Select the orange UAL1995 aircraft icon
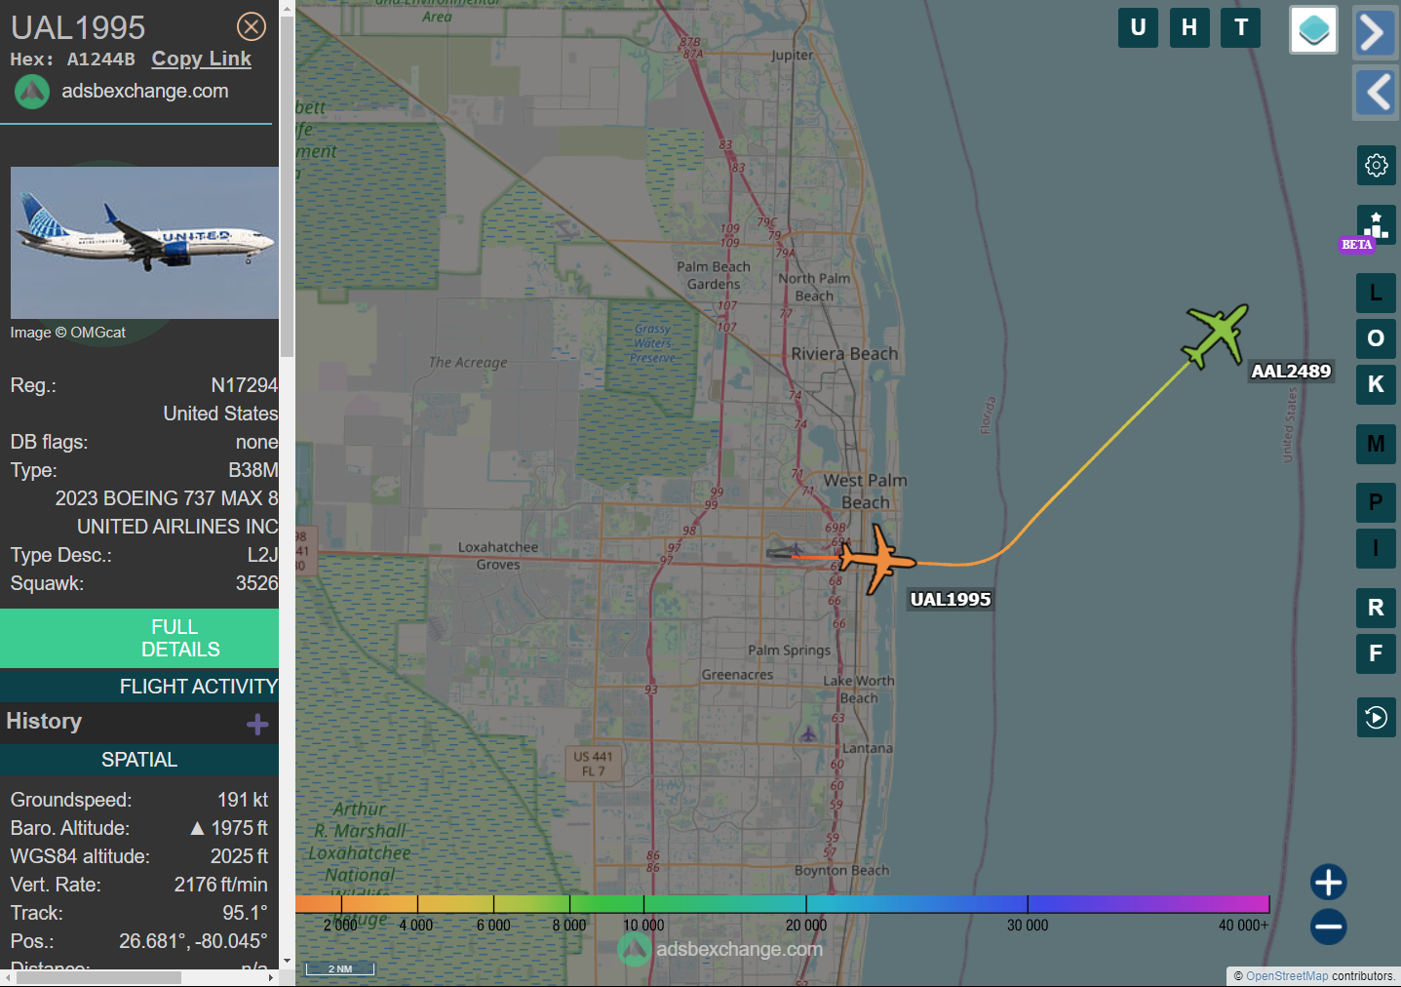The image size is (1401, 987). [x=878, y=560]
